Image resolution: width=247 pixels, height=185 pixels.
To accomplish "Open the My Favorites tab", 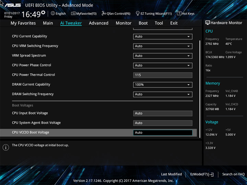I will point(23,23).
